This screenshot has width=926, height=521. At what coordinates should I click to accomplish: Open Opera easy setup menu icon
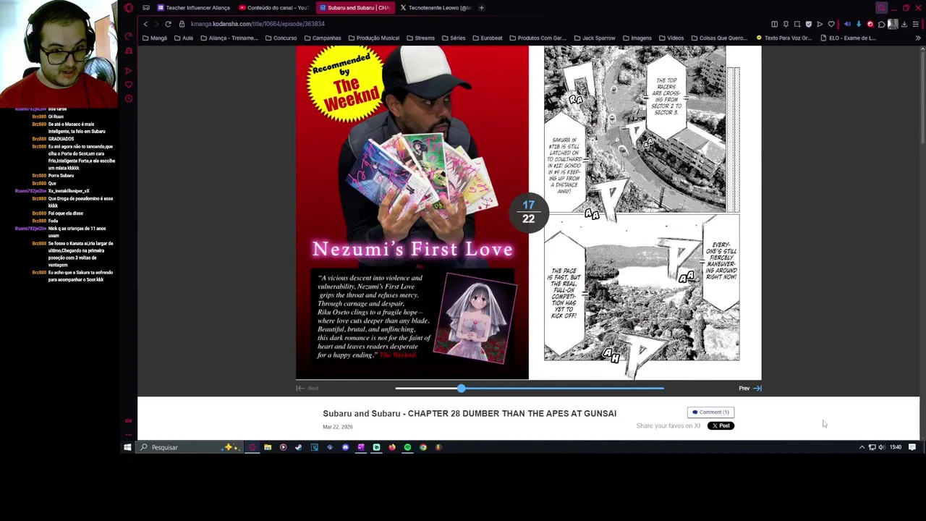point(916,24)
